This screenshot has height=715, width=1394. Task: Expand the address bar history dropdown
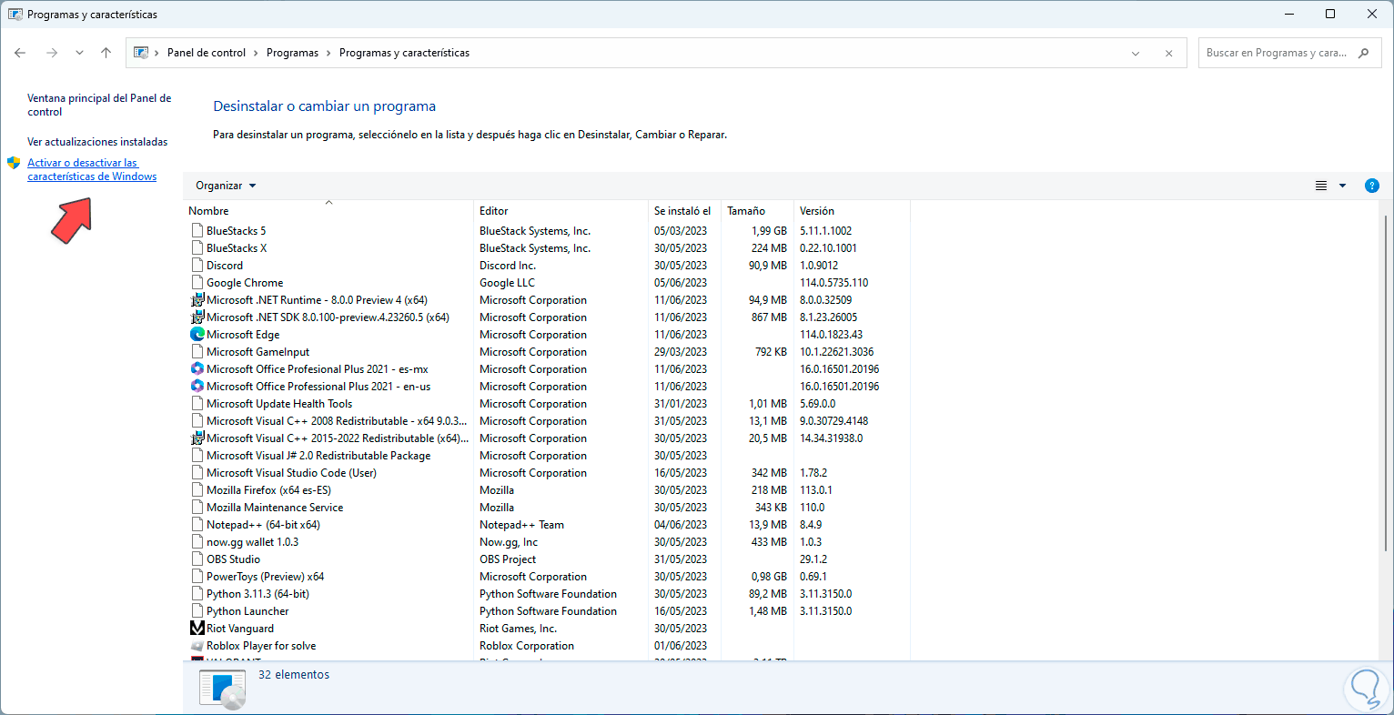pyautogui.click(x=1136, y=53)
